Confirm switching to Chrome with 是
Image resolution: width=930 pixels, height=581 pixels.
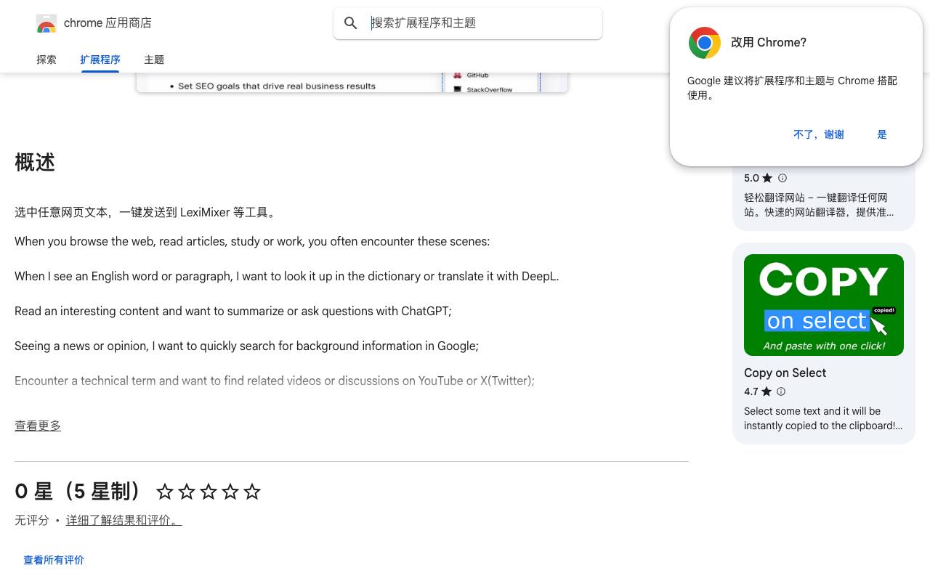[882, 134]
